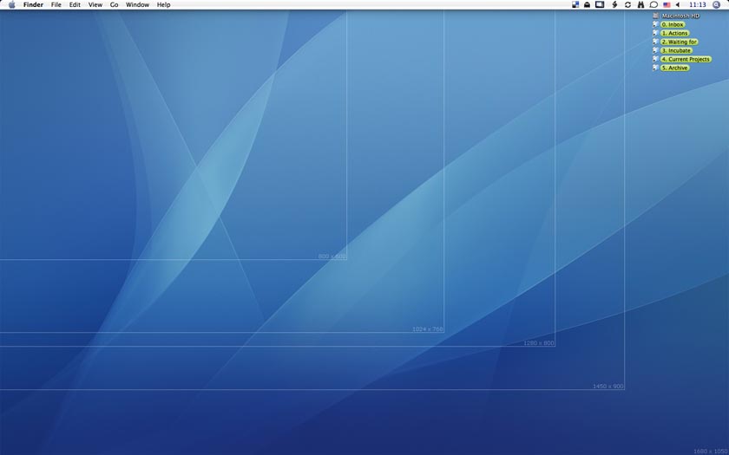The height and width of the screenshot is (455, 729).
Task: Open the Go menu
Action: click(x=114, y=5)
